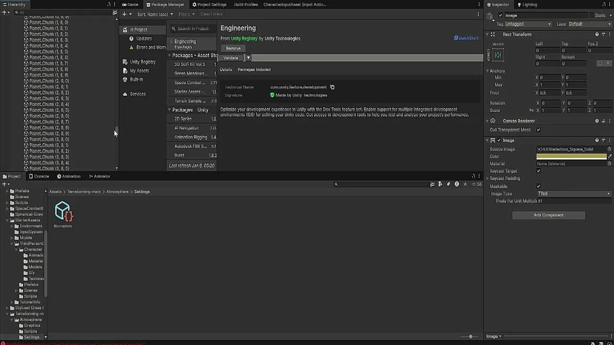Toggle the Maskable checkbox

click(539, 186)
